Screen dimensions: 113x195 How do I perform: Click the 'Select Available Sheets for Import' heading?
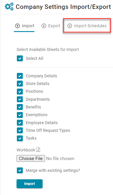[x=48, y=49]
